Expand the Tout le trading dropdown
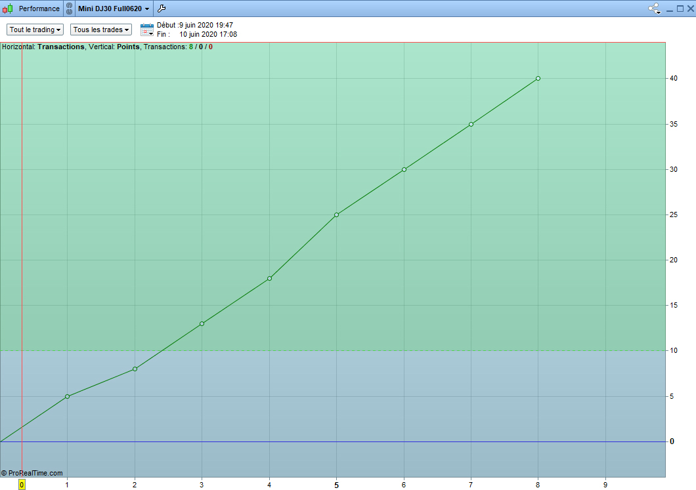The width and height of the screenshot is (696, 490). [x=35, y=30]
